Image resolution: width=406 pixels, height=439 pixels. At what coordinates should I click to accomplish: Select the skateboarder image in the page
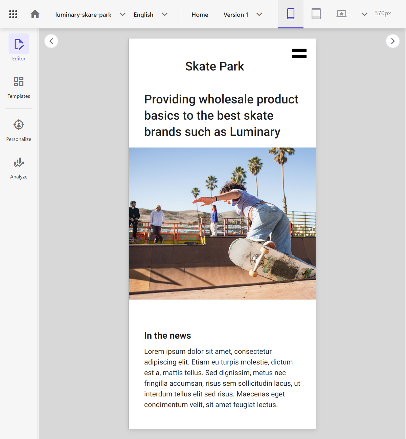click(222, 223)
